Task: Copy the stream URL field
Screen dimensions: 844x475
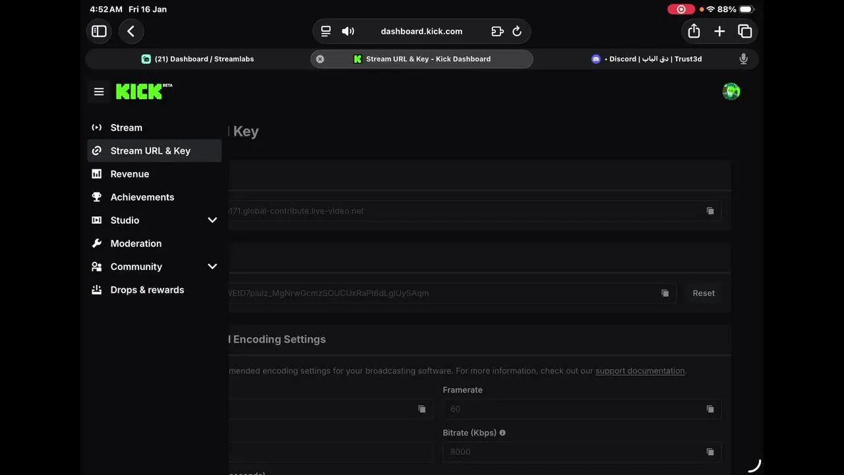Action: tap(710, 211)
